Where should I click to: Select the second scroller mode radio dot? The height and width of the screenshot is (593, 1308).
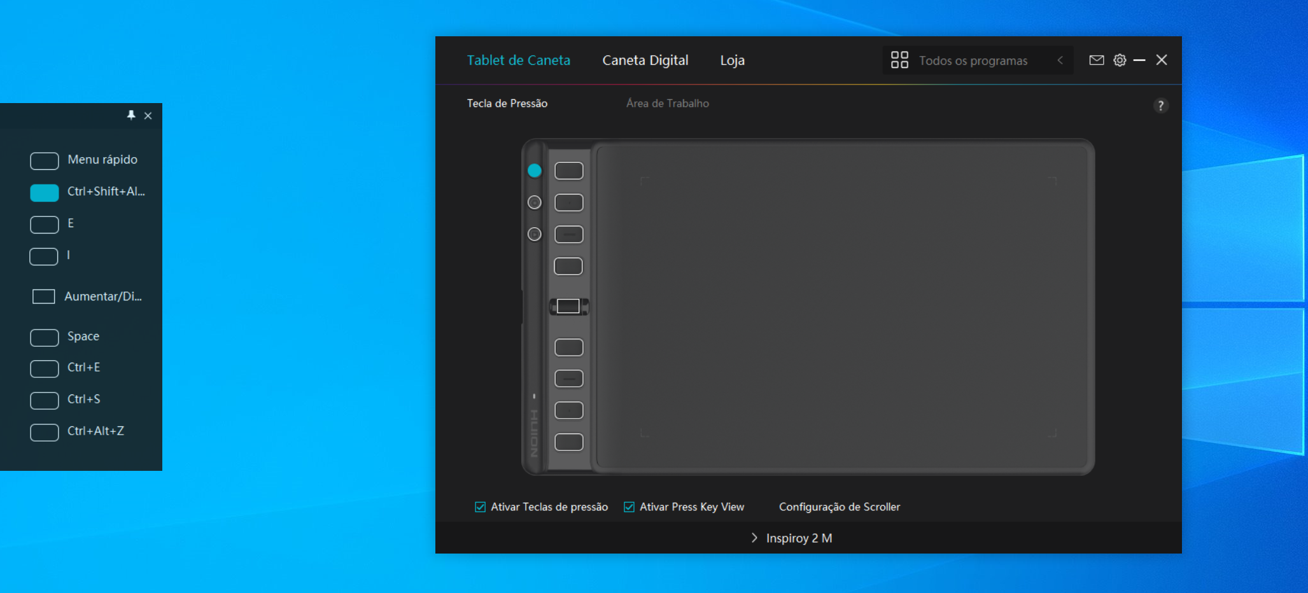(x=535, y=202)
